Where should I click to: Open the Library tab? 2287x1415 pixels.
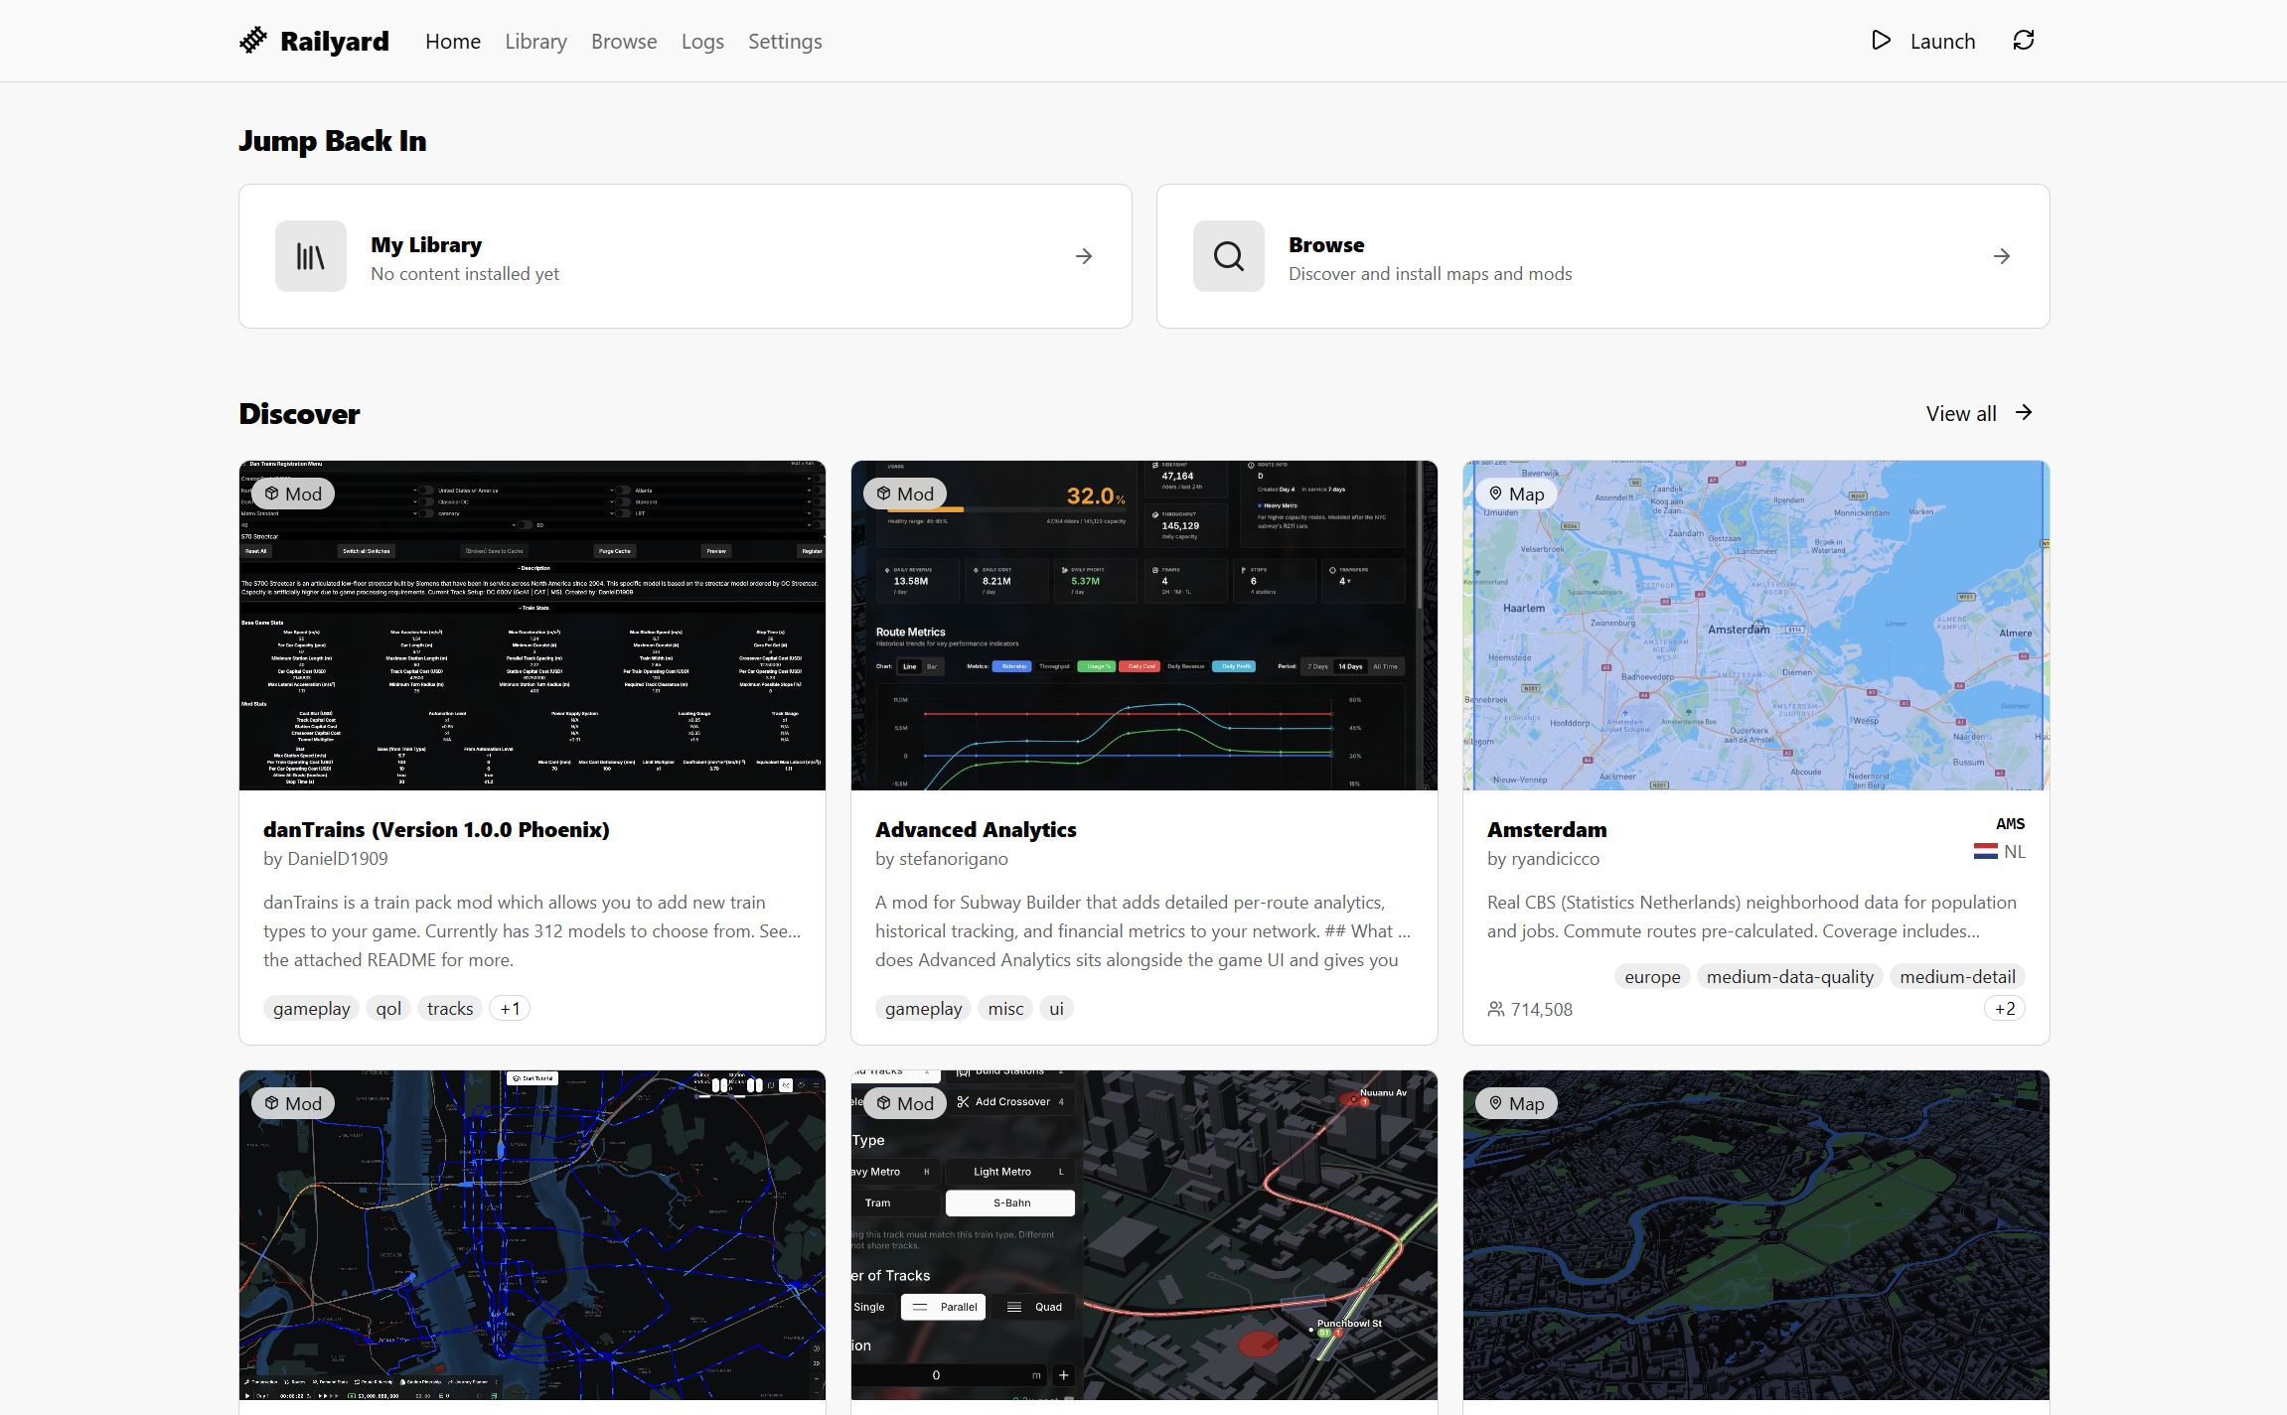[535, 42]
